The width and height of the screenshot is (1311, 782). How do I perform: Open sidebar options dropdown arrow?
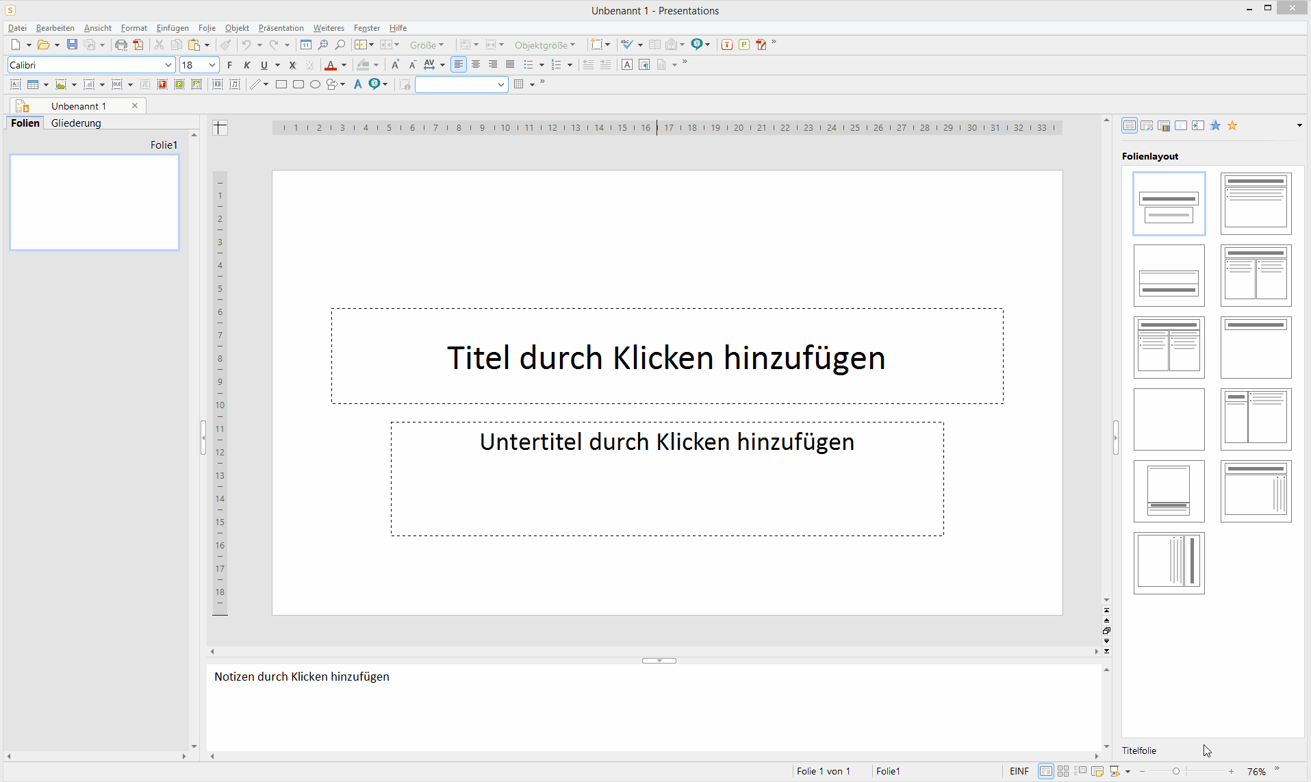point(1299,125)
